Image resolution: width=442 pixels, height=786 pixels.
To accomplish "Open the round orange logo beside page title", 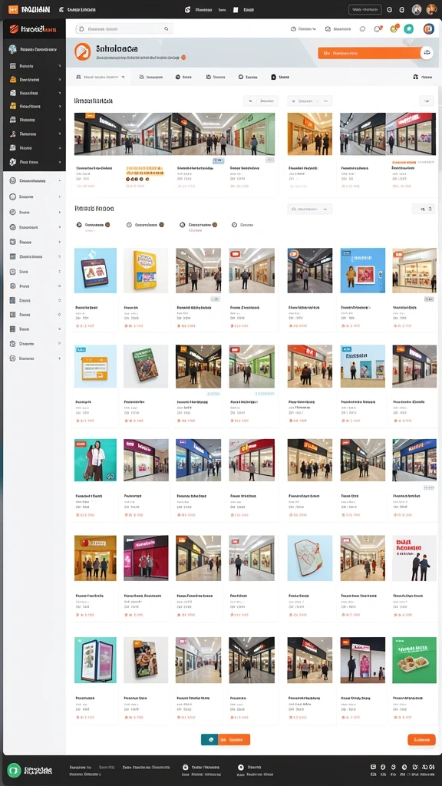I will 82,51.
